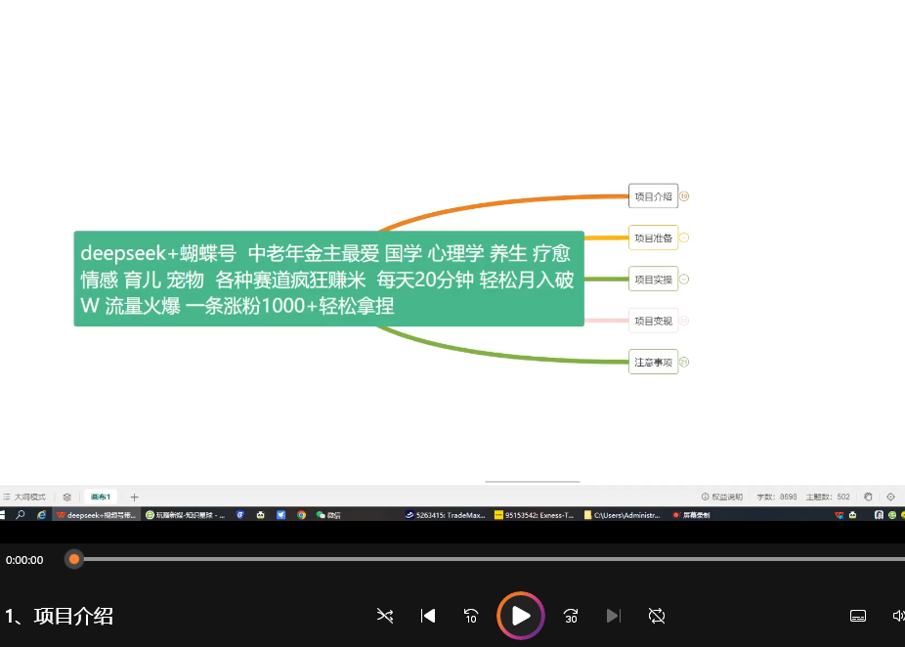The height and width of the screenshot is (647, 905).
Task: Select the 项目准备 mind map node
Action: pyautogui.click(x=653, y=237)
